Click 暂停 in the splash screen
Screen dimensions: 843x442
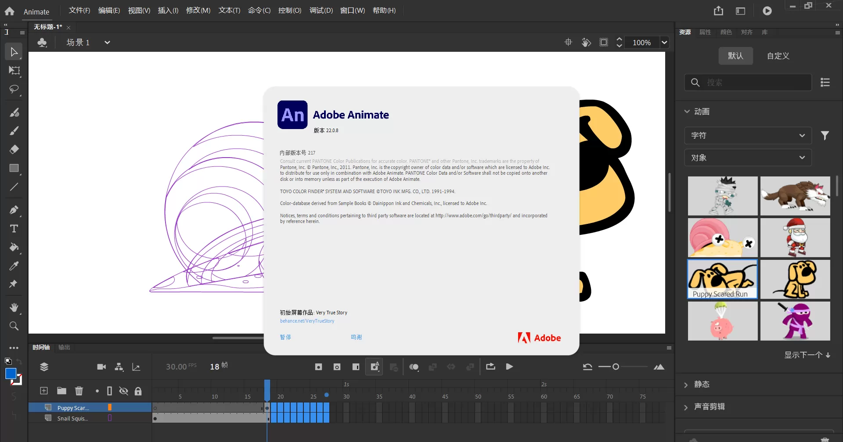pos(285,337)
